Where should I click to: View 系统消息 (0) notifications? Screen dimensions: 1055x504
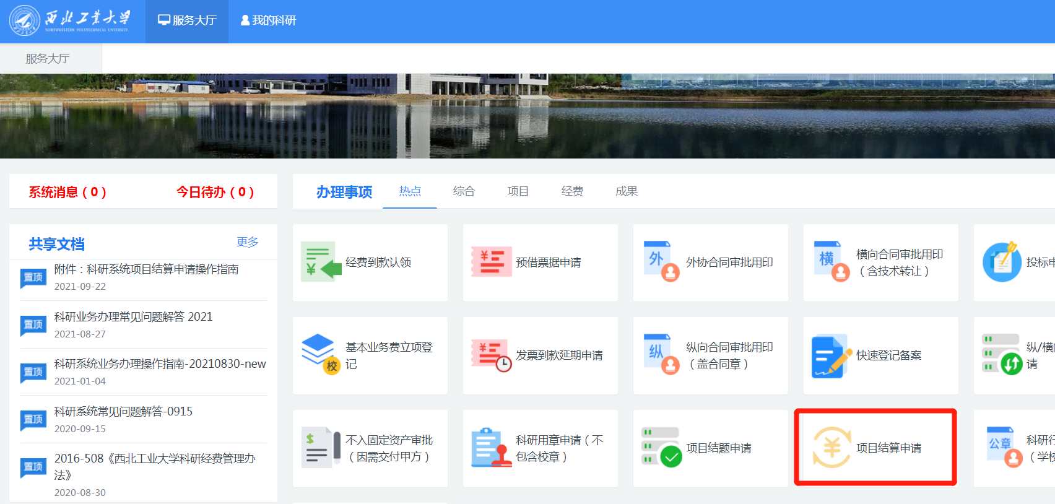click(x=67, y=192)
